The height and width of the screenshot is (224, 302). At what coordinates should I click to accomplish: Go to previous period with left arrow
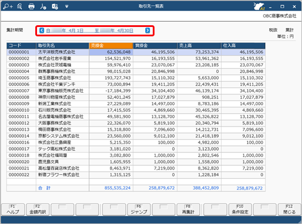pyautogui.click(x=42, y=30)
